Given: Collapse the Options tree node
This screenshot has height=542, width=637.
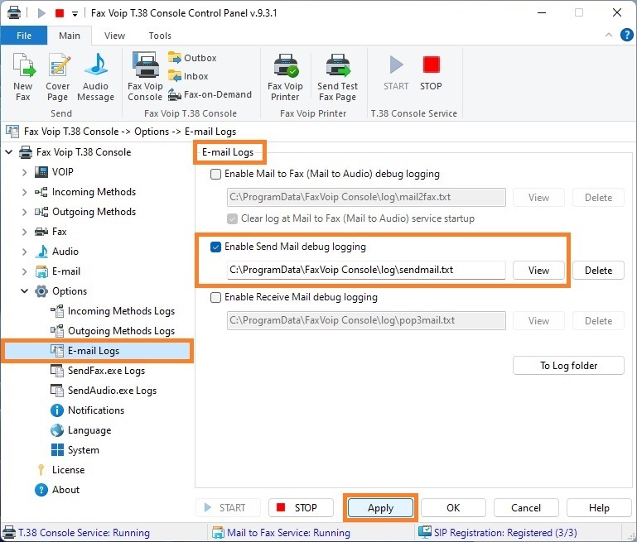Looking at the screenshot, I should [24, 291].
